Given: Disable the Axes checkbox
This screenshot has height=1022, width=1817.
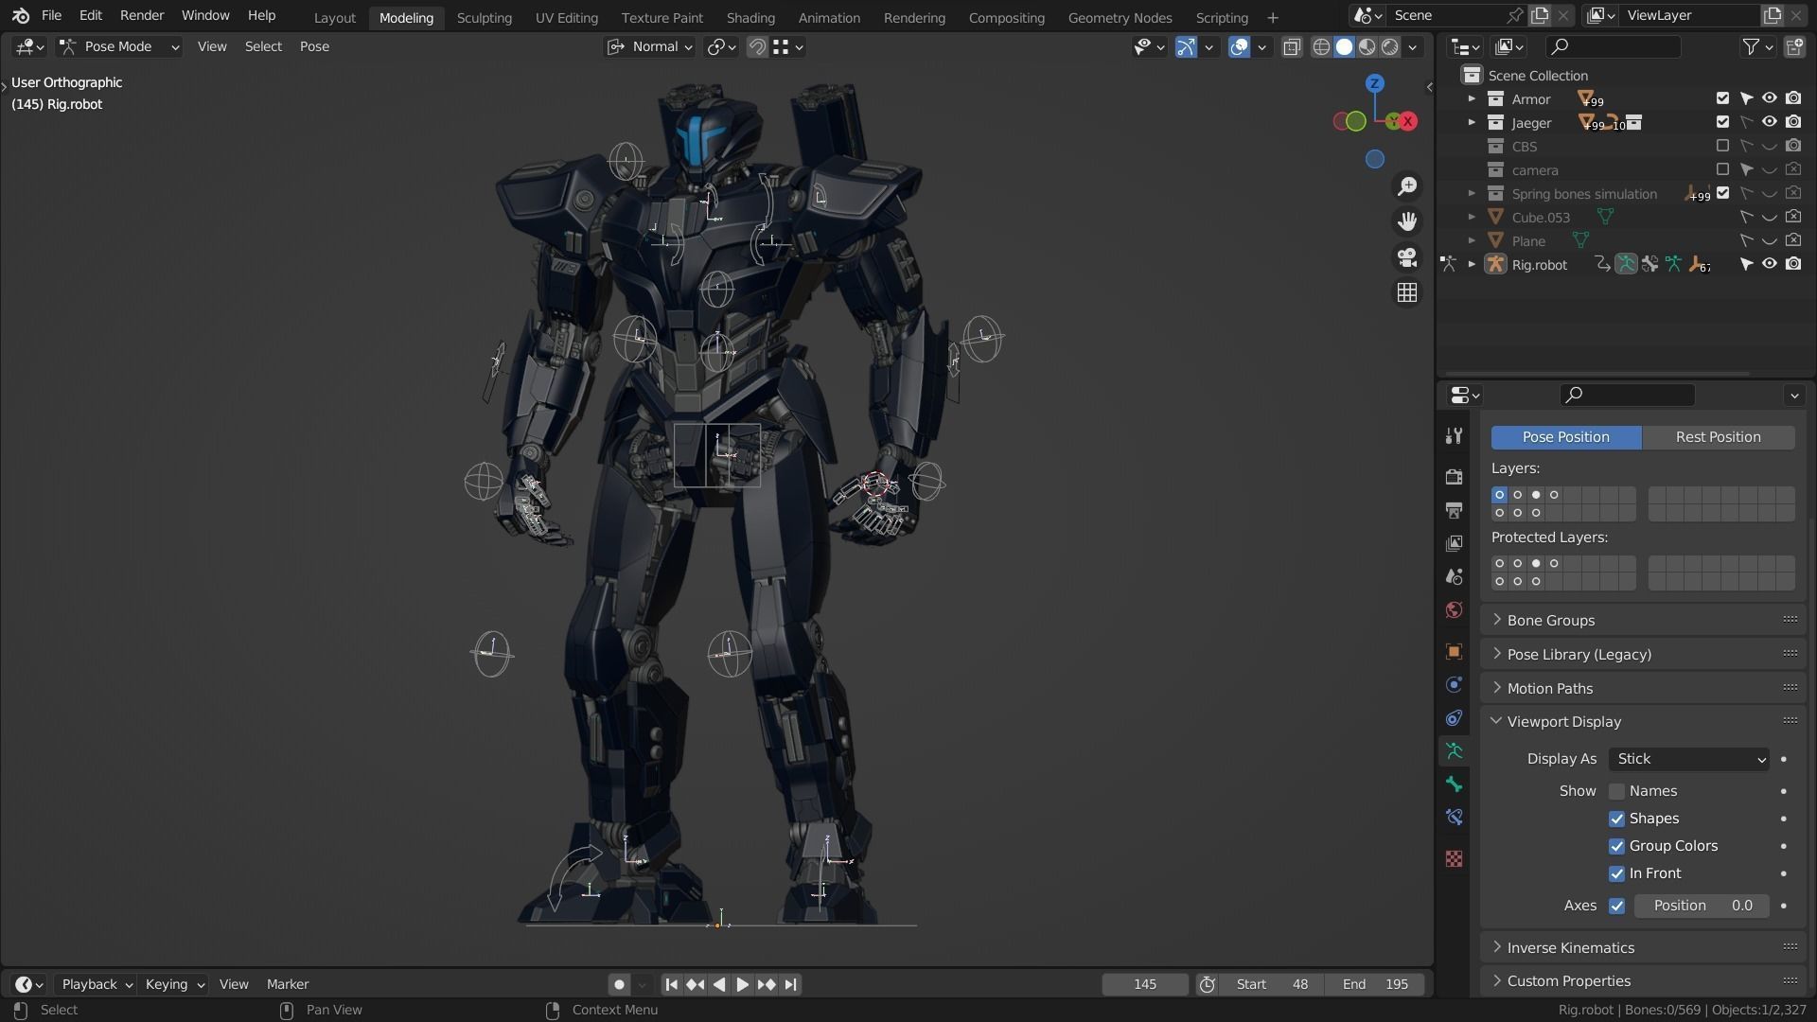Looking at the screenshot, I should [1616, 906].
